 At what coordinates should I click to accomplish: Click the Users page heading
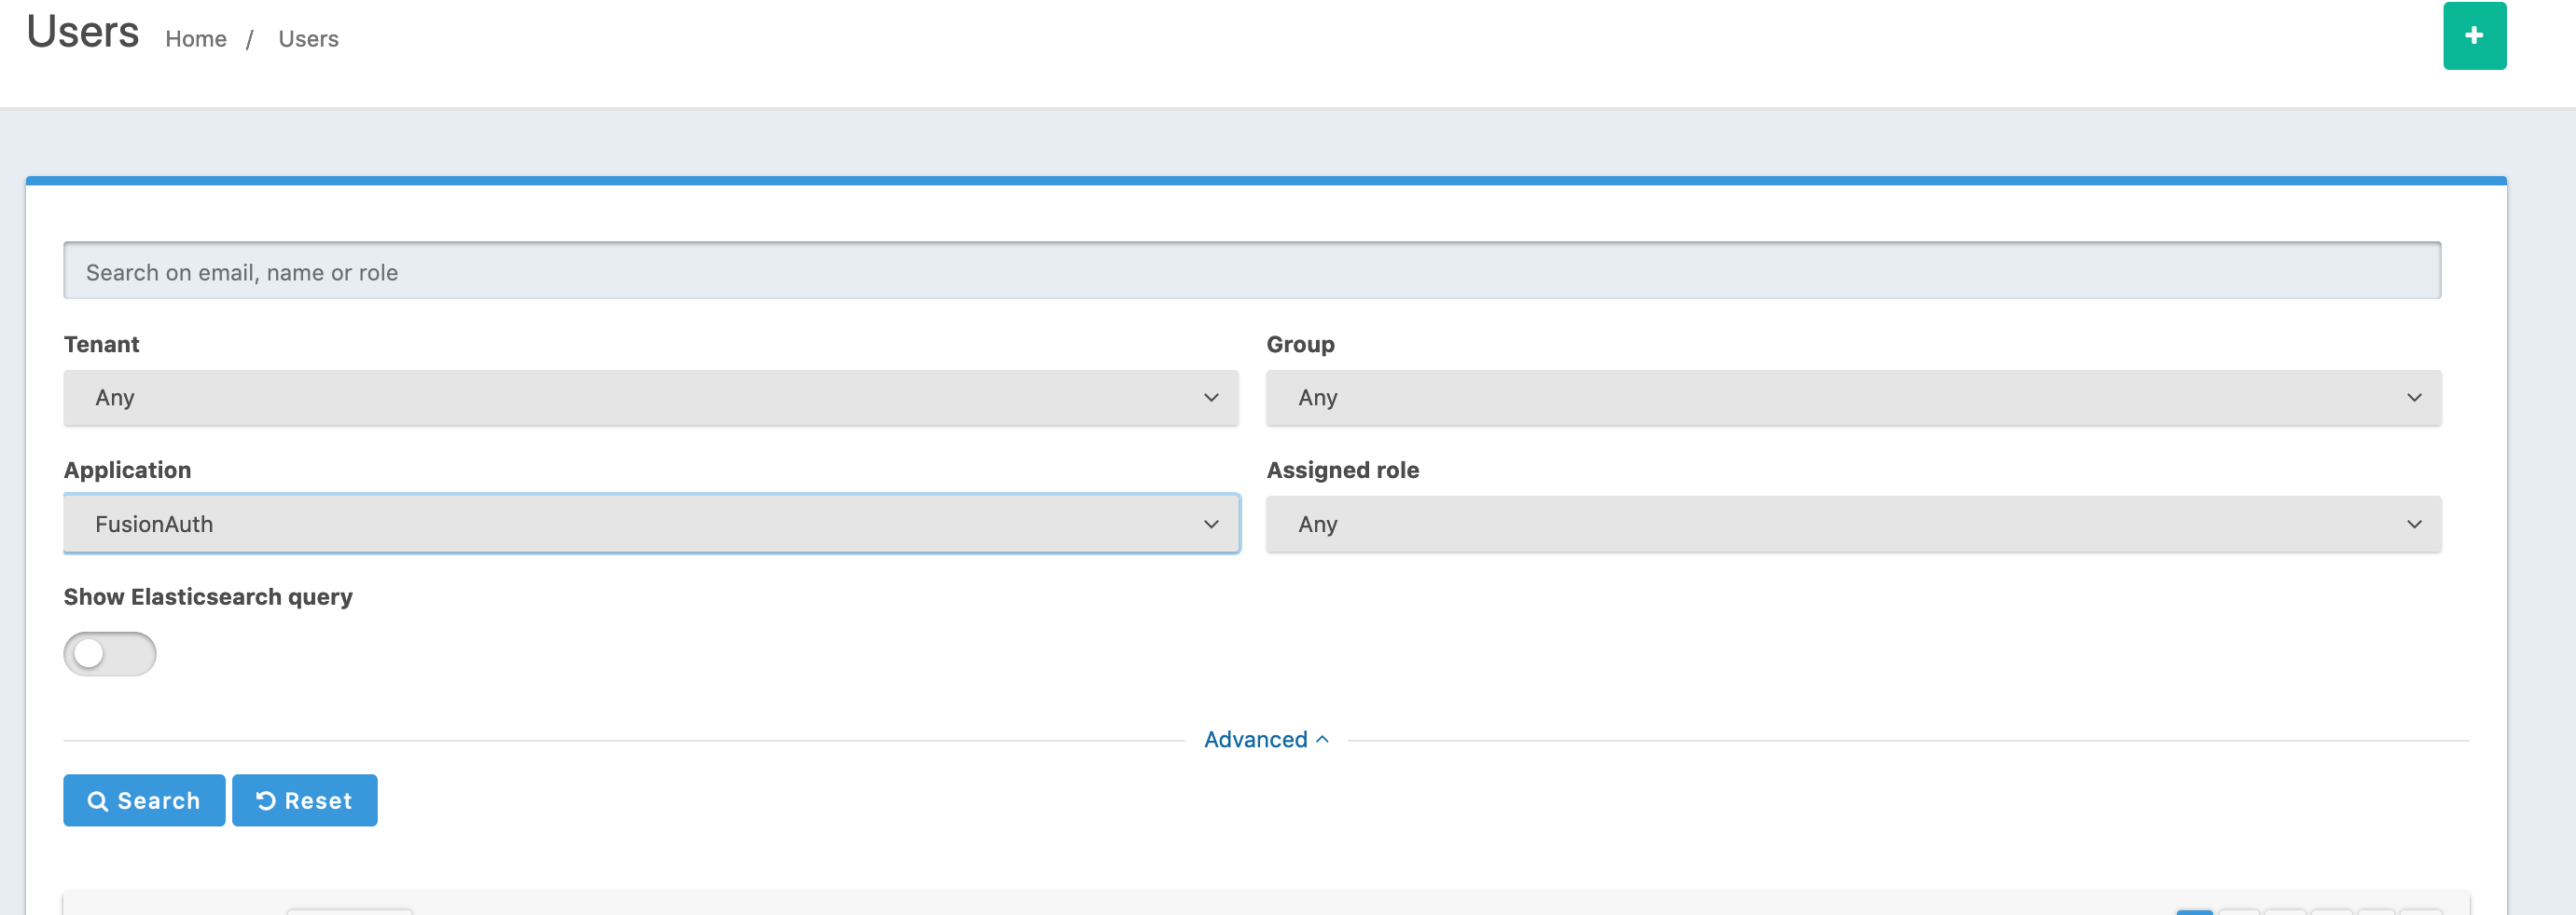(x=83, y=32)
